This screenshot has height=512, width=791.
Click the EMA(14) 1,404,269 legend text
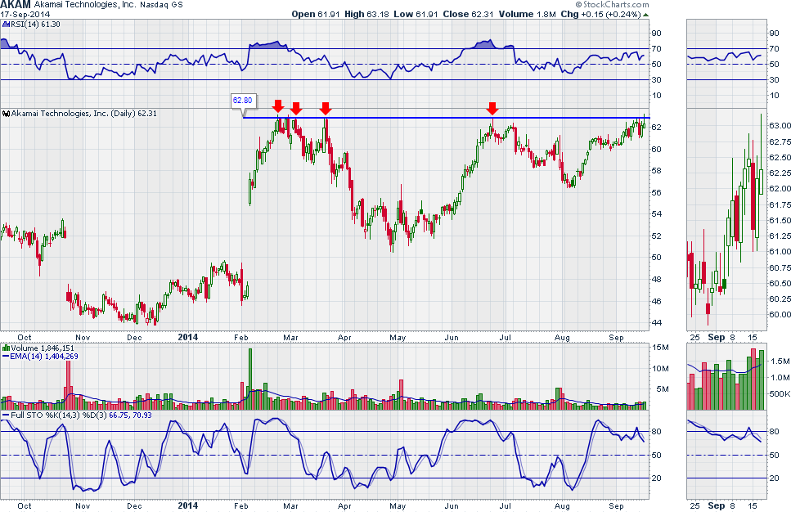pyautogui.click(x=44, y=356)
